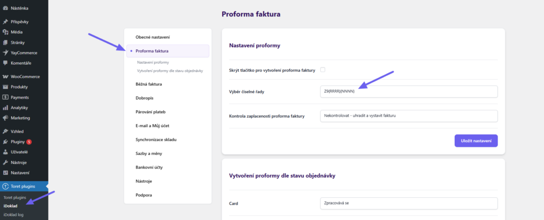Viewport: 544px width, 220px height.
Task: Click the Toret plugins logo icon
Action: 5,187
